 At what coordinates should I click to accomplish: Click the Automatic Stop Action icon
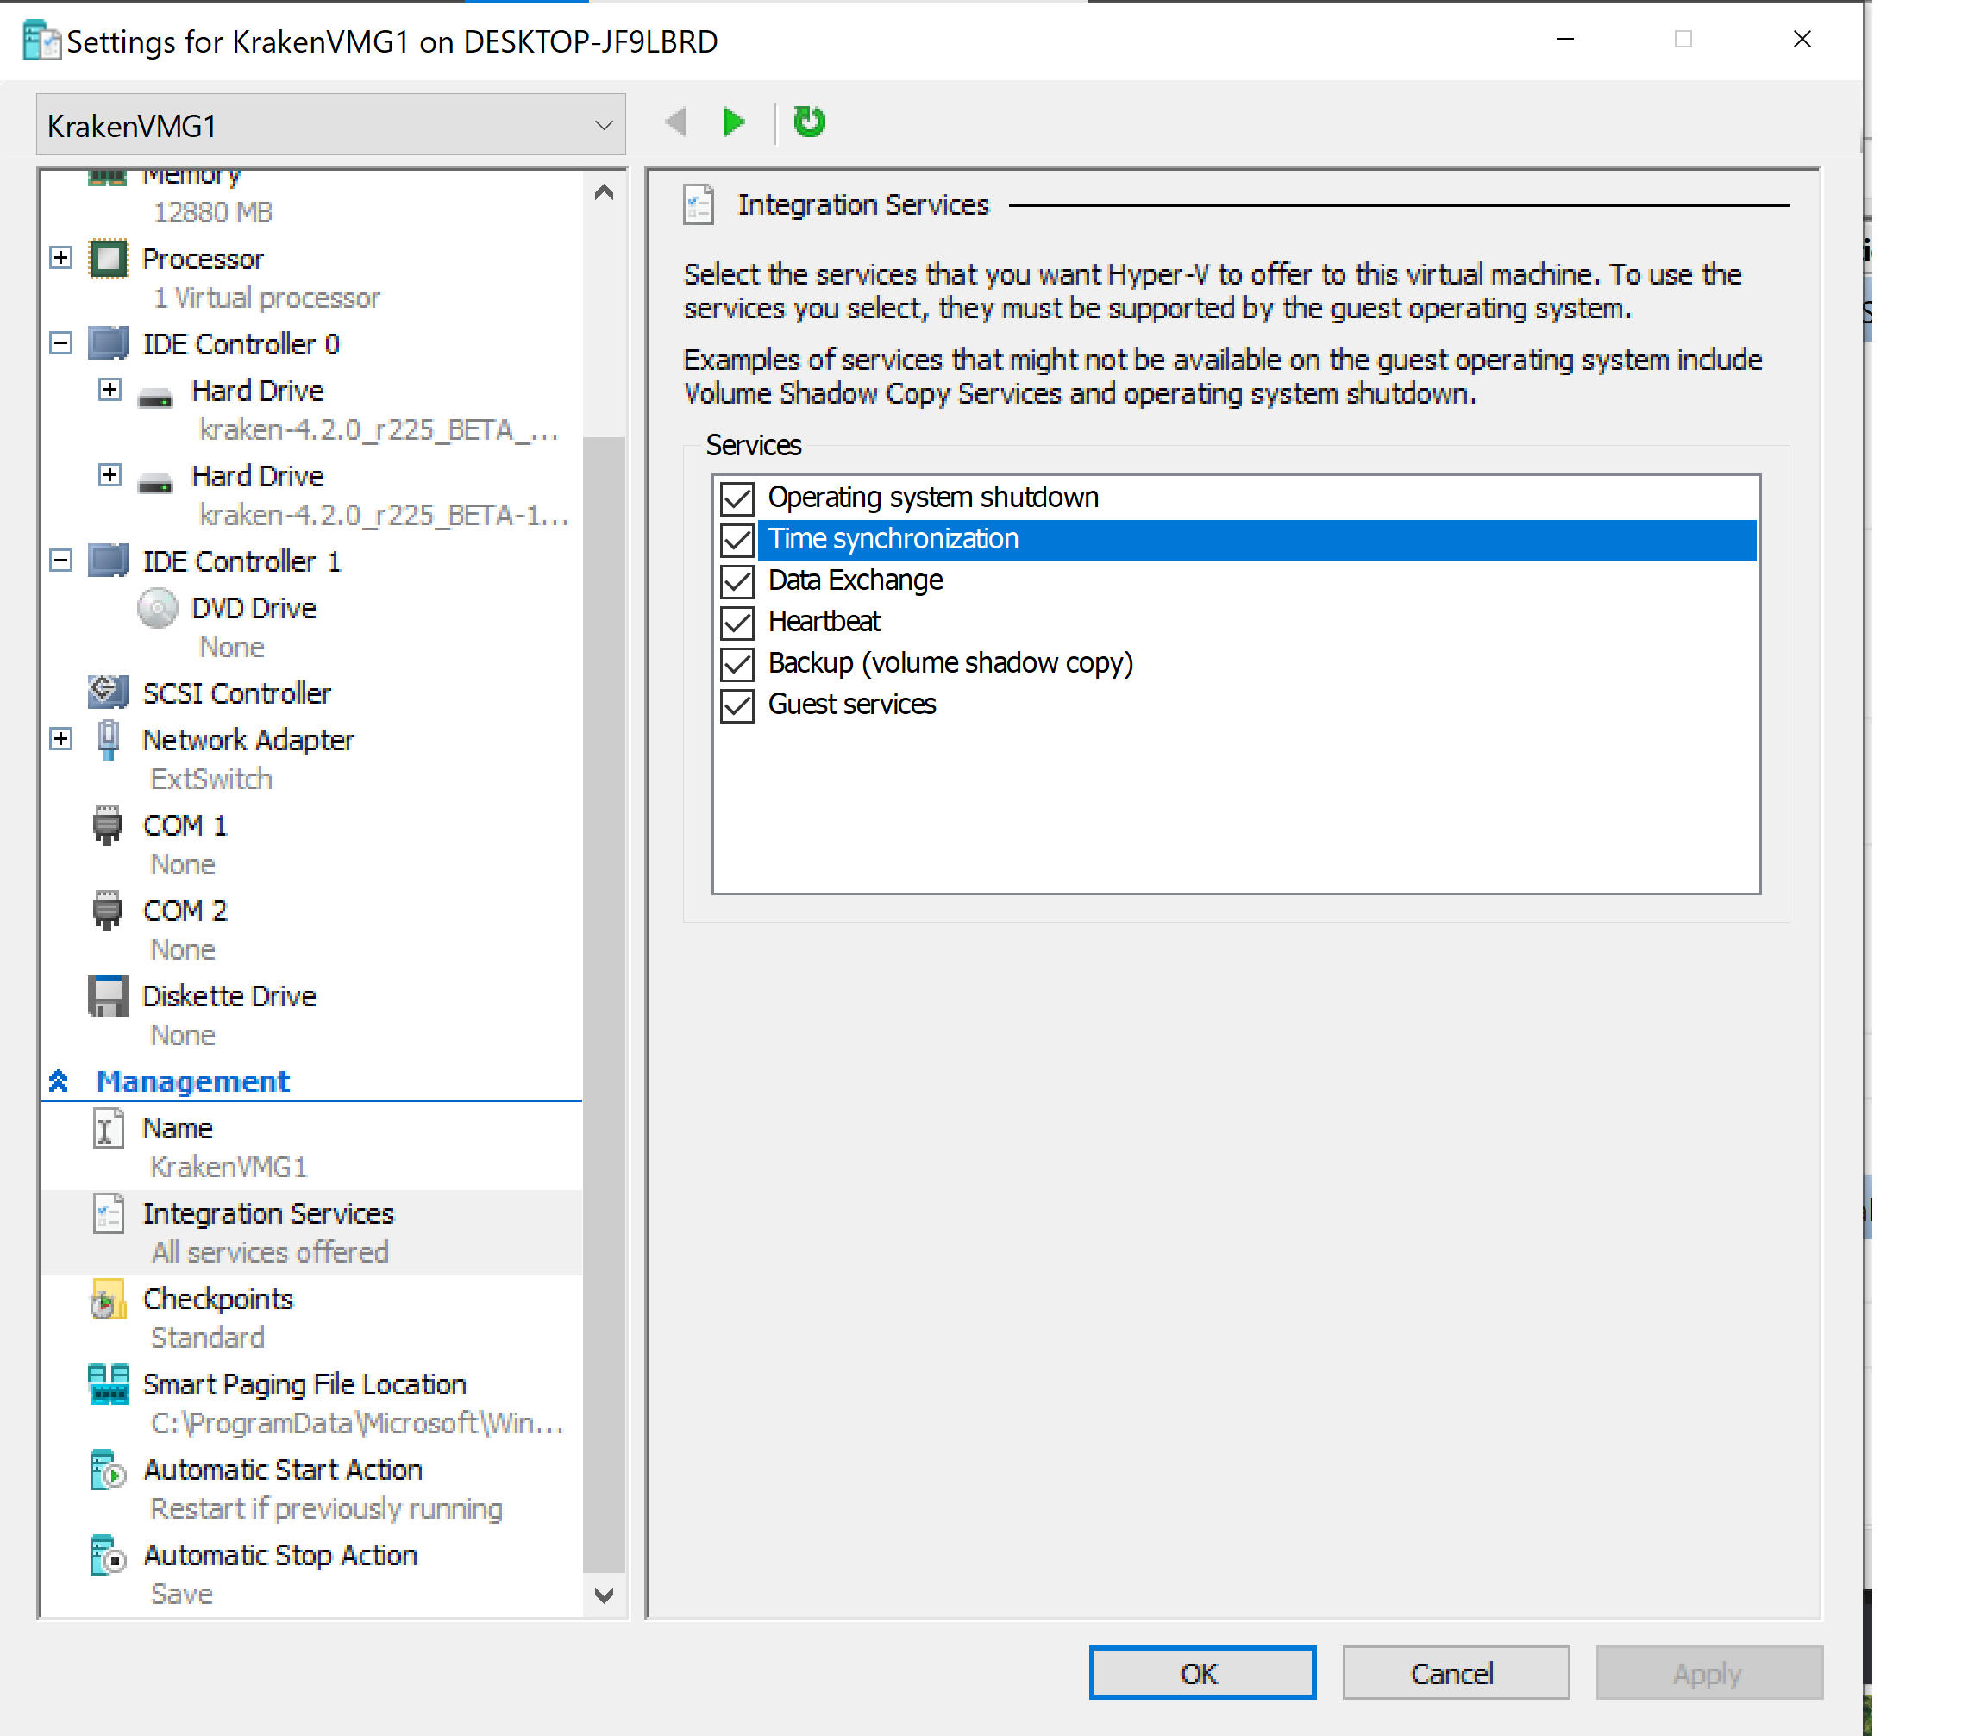coord(109,1556)
